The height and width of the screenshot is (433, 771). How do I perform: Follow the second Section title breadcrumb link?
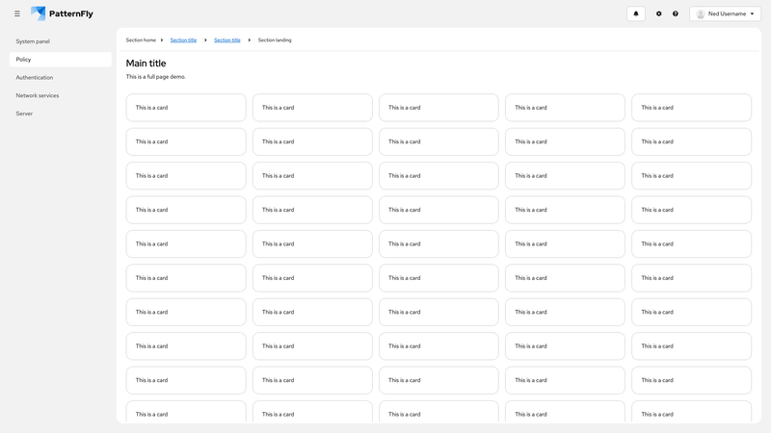point(227,40)
